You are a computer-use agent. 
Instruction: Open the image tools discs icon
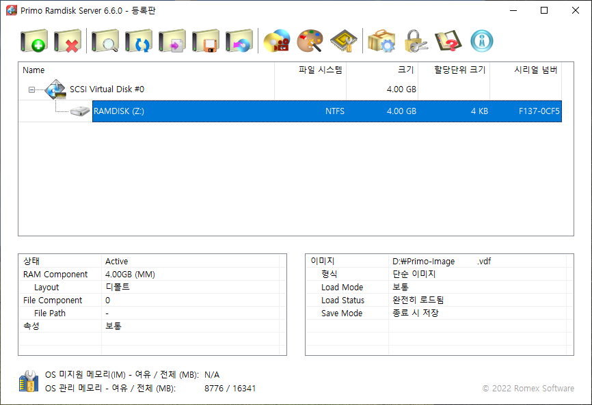point(277,41)
